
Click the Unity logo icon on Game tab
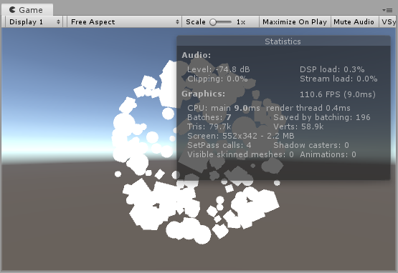click(12, 10)
